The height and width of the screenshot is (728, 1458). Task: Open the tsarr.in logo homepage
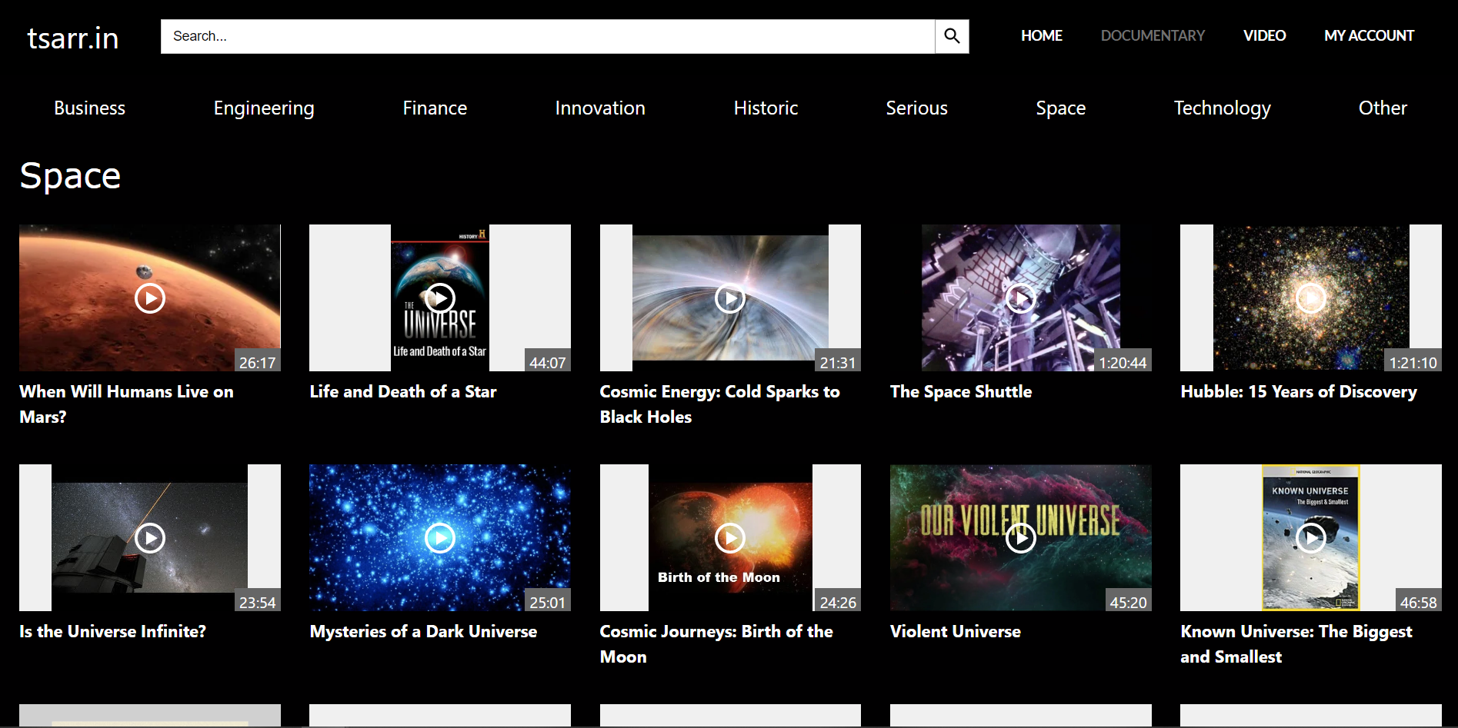[73, 38]
